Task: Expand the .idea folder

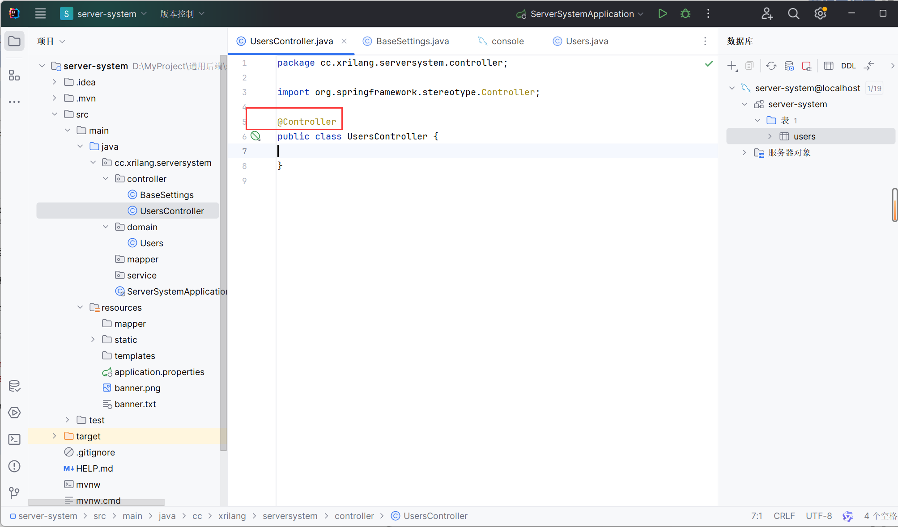Action: 55,82
